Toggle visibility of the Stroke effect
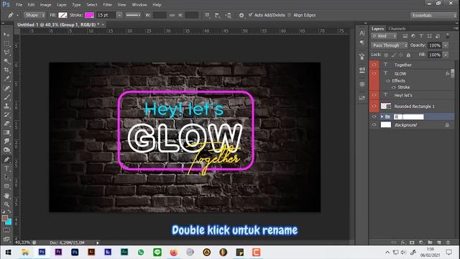Screen dimensions: 460x259 (x=394, y=87)
